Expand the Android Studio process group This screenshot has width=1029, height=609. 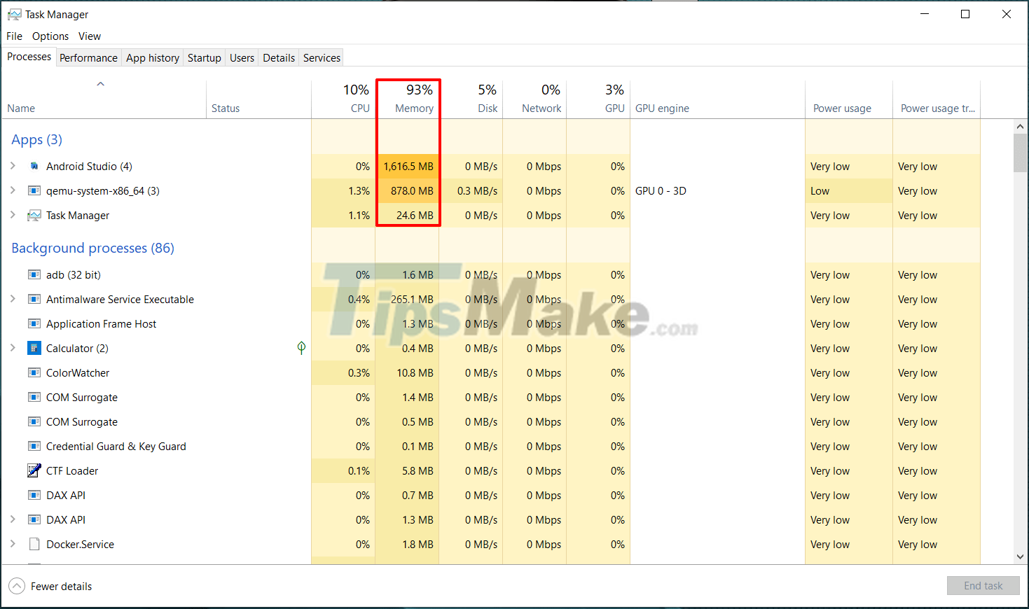pyautogui.click(x=12, y=166)
